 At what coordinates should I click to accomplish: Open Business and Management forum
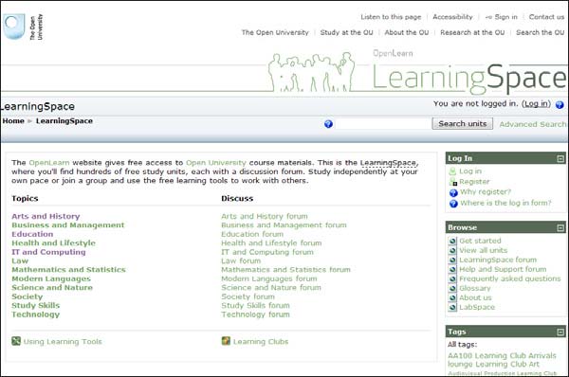pyautogui.click(x=284, y=225)
